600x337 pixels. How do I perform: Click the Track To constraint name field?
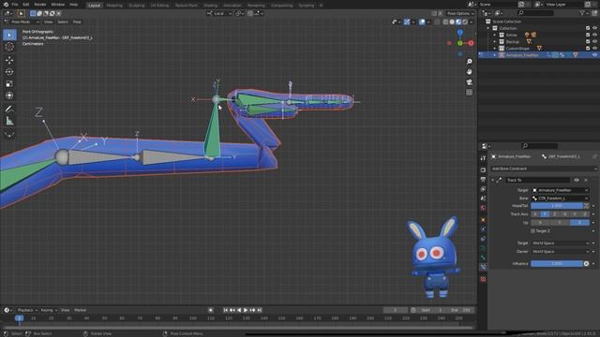click(x=537, y=180)
